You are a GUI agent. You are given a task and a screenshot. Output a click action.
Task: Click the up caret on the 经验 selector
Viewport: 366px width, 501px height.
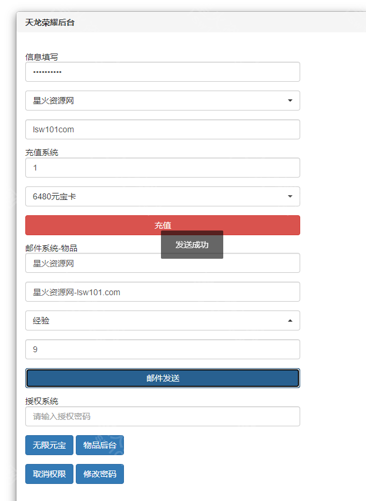[x=290, y=320]
